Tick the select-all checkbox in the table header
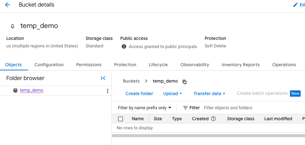 point(120,119)
